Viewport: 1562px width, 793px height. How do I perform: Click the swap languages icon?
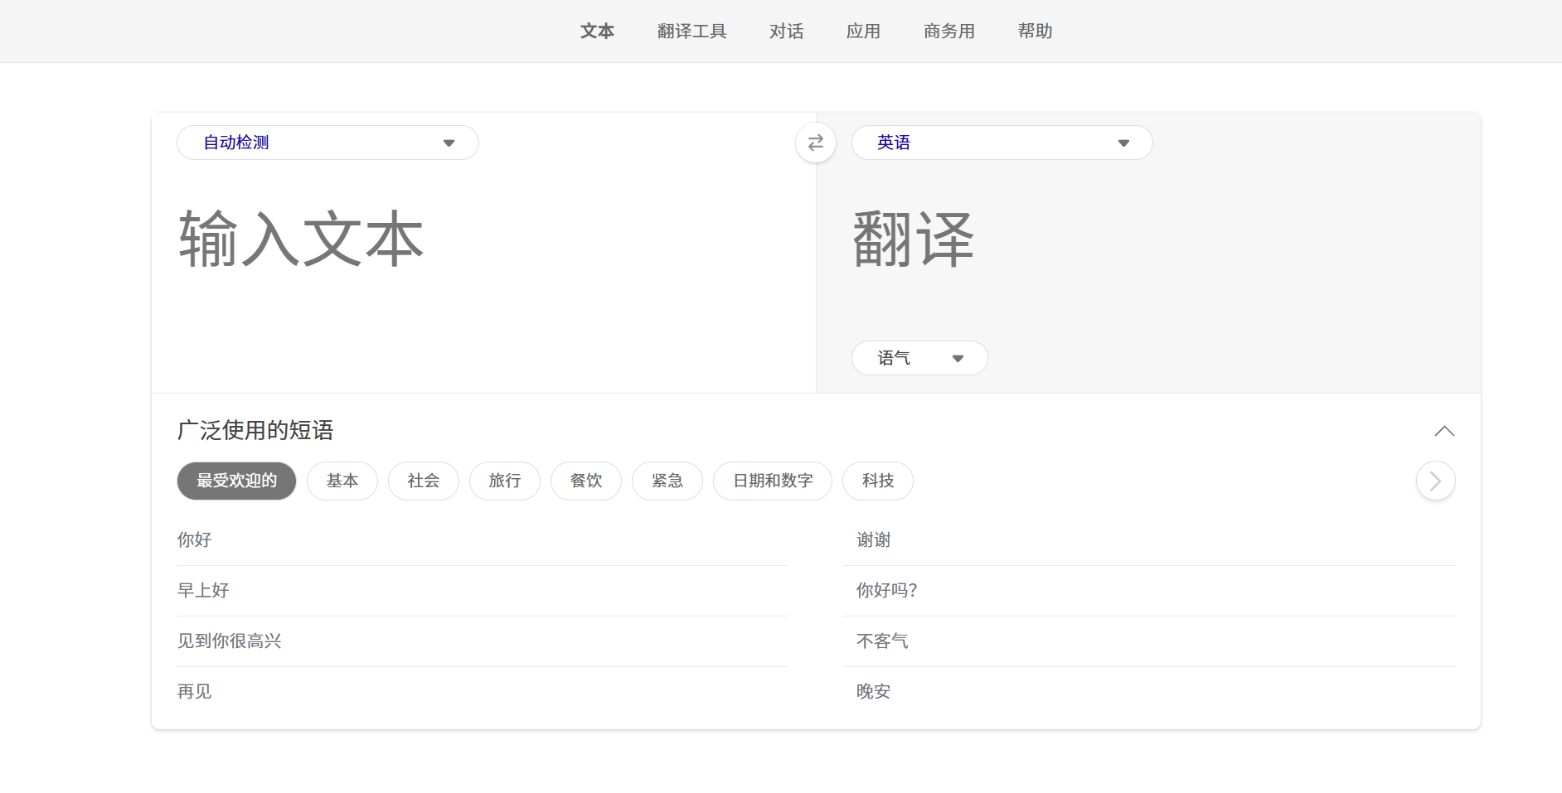(816, 143)
